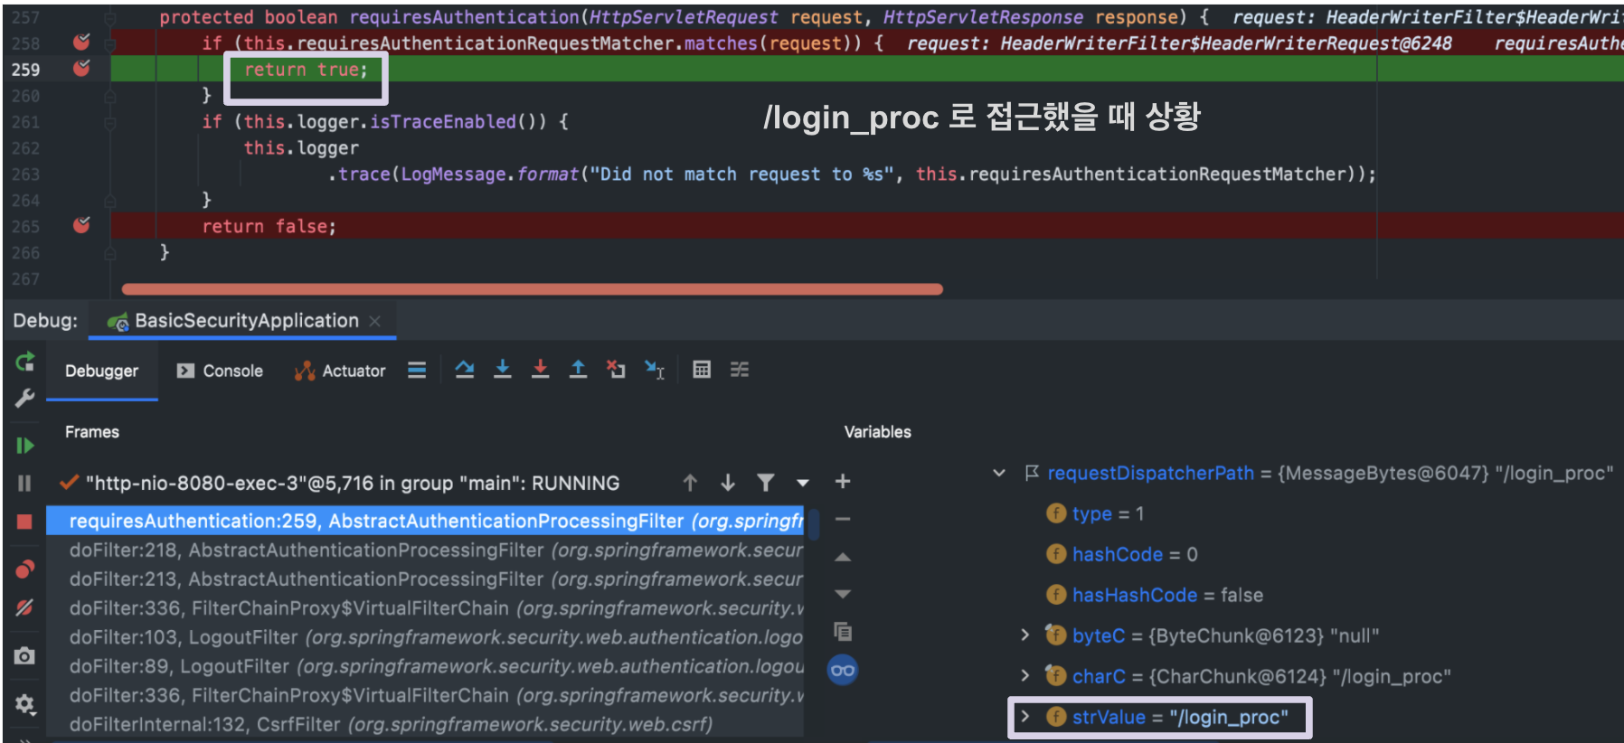
Task: Click Show Execution Point icon
Action: (417, 370)
